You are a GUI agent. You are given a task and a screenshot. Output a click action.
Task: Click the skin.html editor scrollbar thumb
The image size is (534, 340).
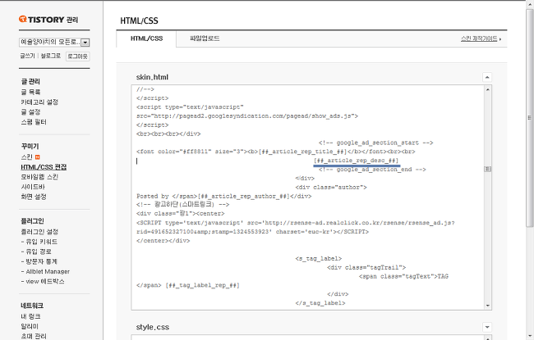(488, 169)
